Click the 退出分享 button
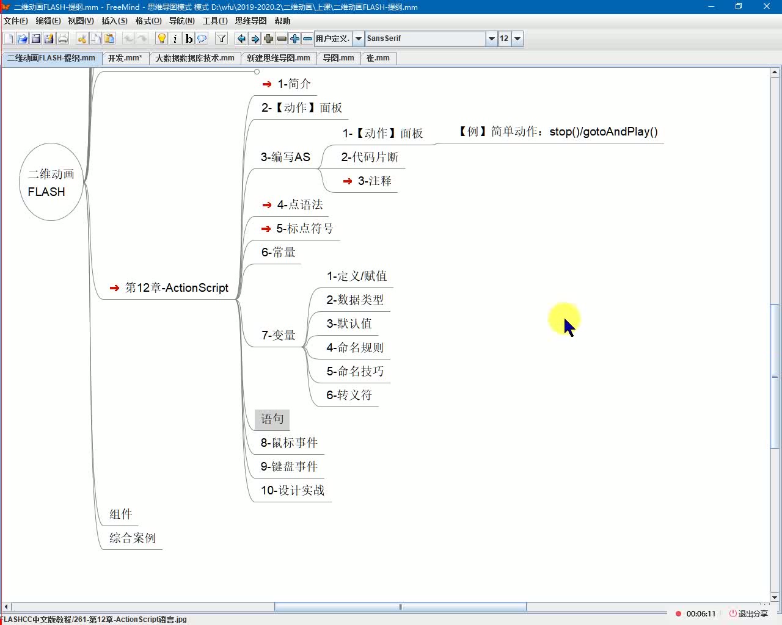This screenshot has height=625, width=782. click(x=748, y=613)
